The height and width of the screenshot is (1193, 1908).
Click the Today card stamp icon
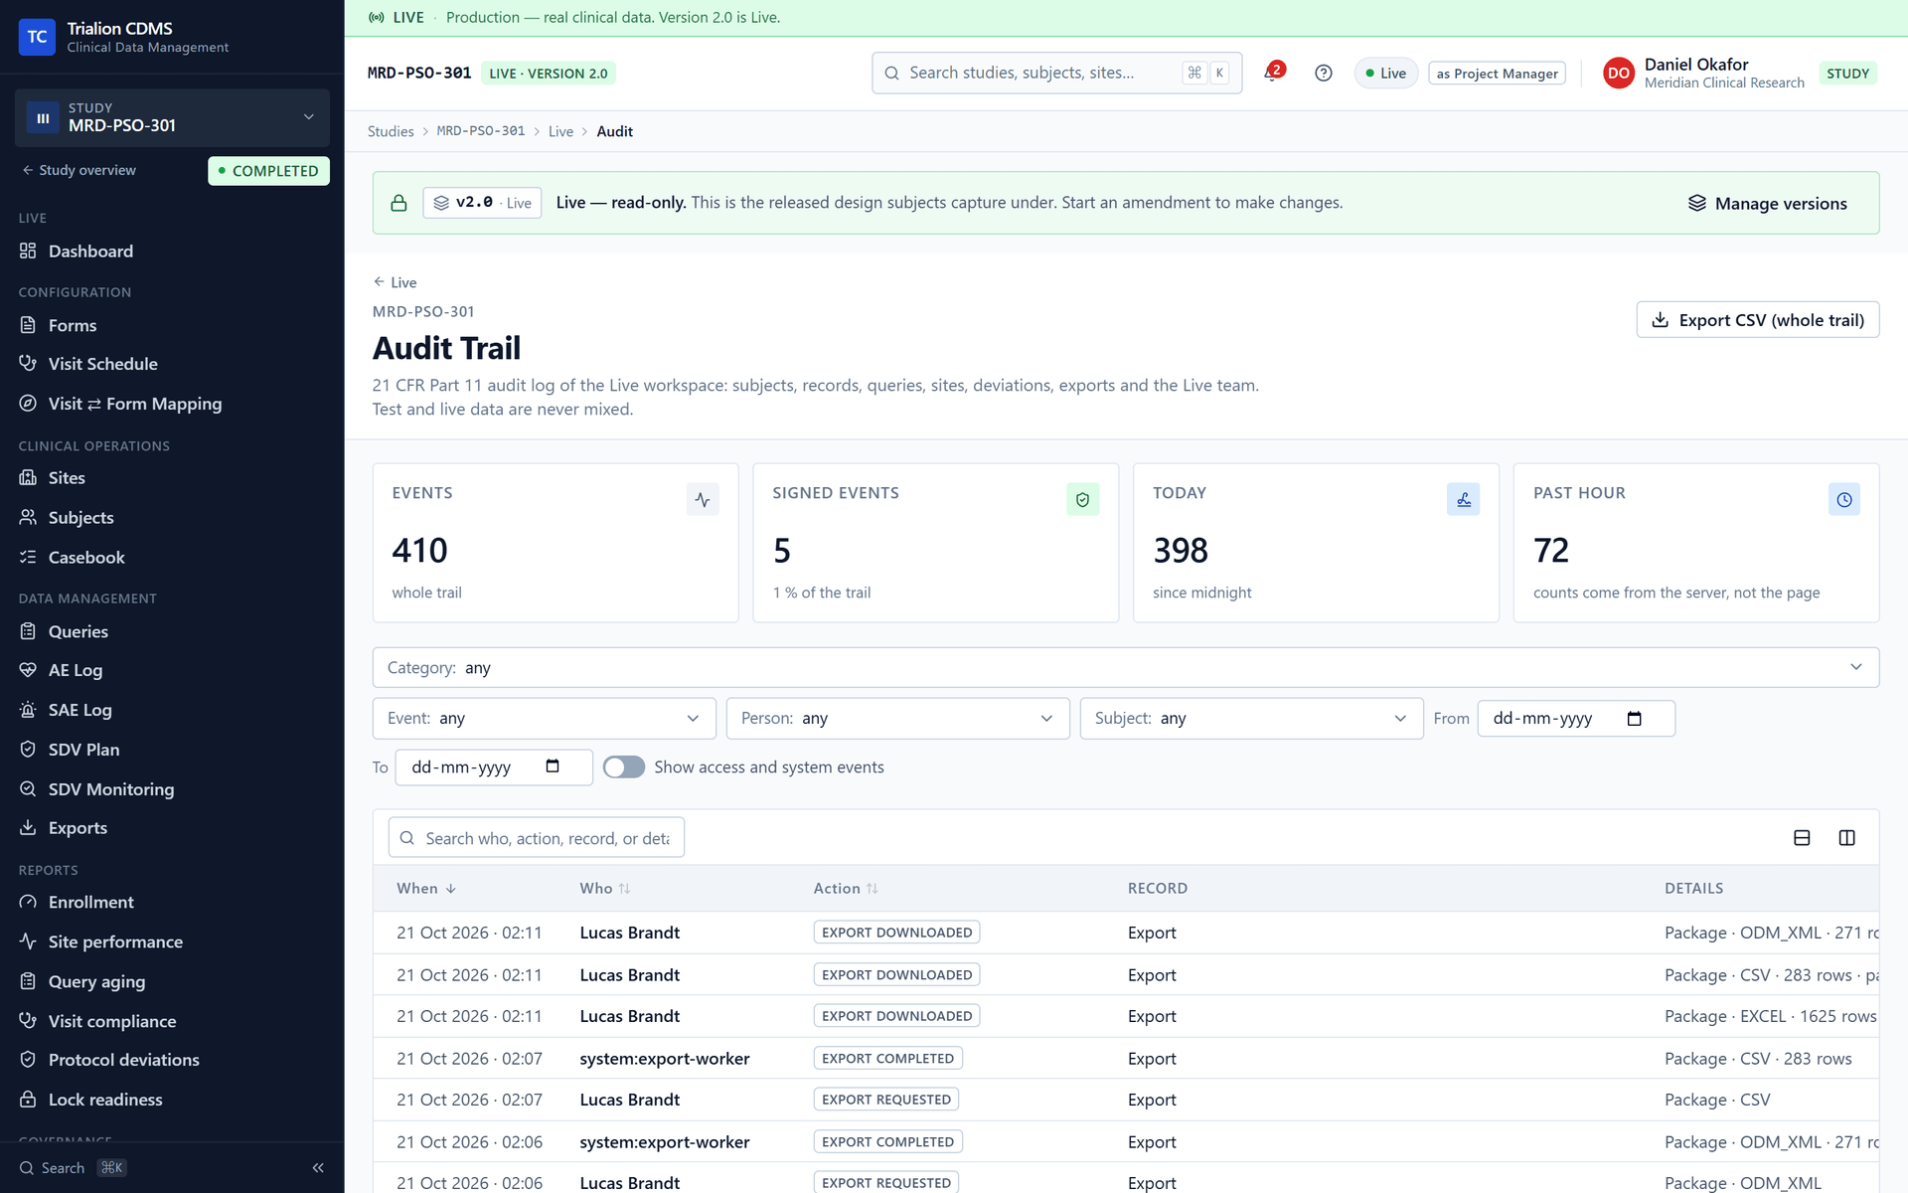click(x=1463, y=499)
